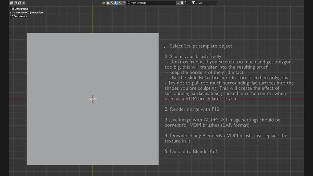Toggle the second selection-mode icon top-left
This screenshot has height=176, width=313.
[x=16, y=3]
